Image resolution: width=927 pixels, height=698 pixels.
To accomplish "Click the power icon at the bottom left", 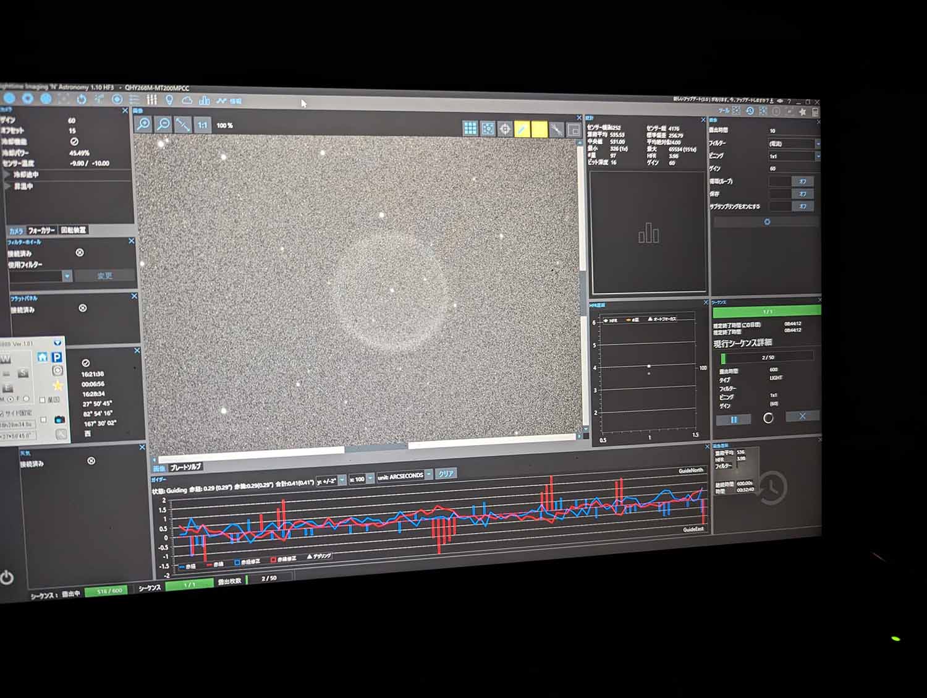I will tap(7, 578).
